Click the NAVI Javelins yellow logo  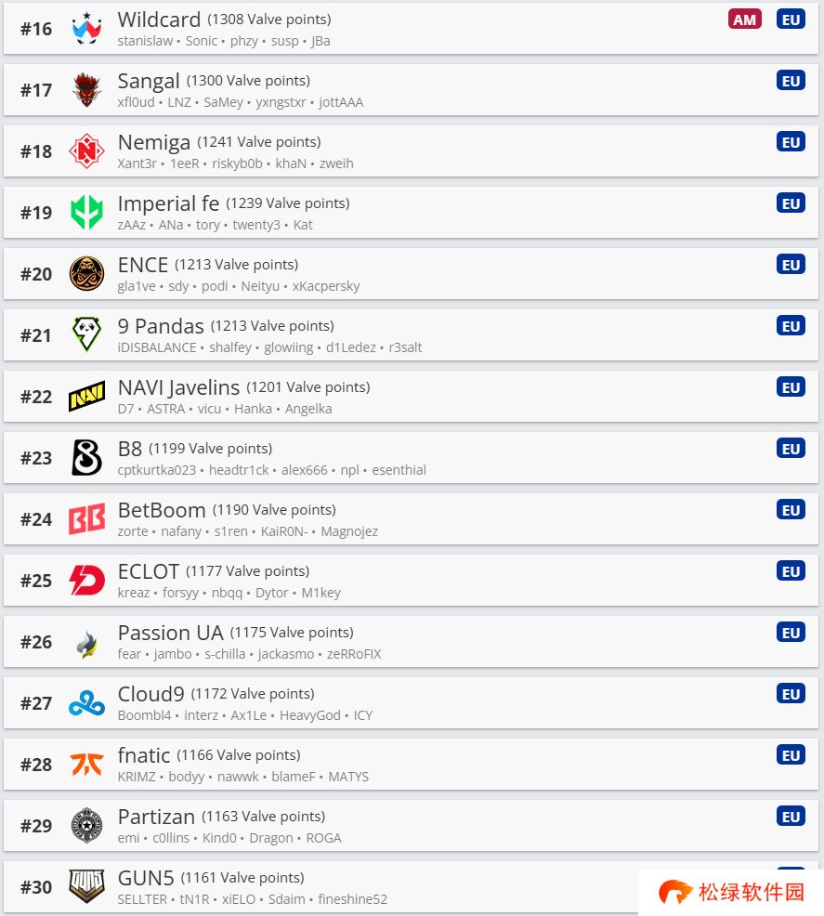click(86, 396)
